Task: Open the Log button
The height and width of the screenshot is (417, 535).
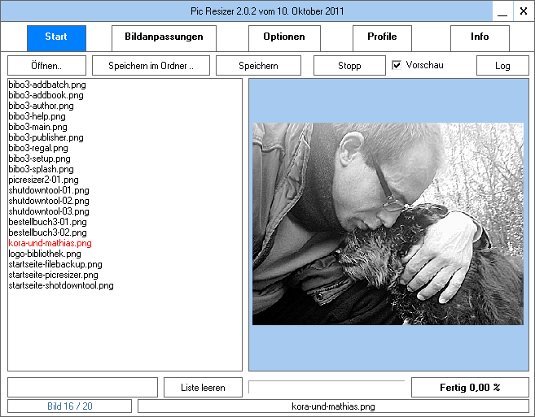Action: pyautogui.click(x=502, y=65)
